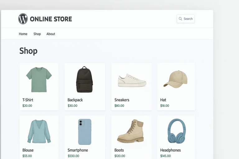Viewport: 239px width, 159px height.
Task: Click the Headphones product title
Action: click(x=170, y=150)
